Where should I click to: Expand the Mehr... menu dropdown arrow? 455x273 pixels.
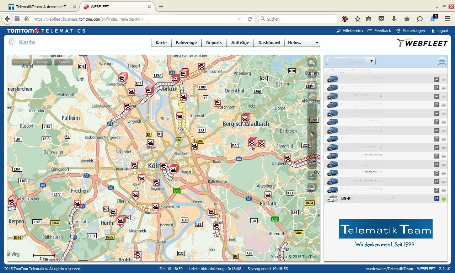click(x=317, y=43)
